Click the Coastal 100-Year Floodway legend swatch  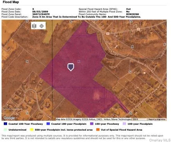(x=6, y=124)
